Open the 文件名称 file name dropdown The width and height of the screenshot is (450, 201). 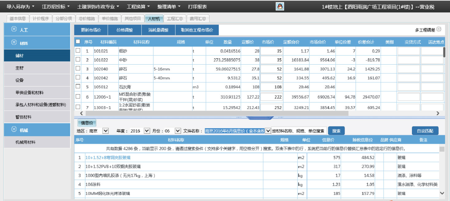click(268, 131)
